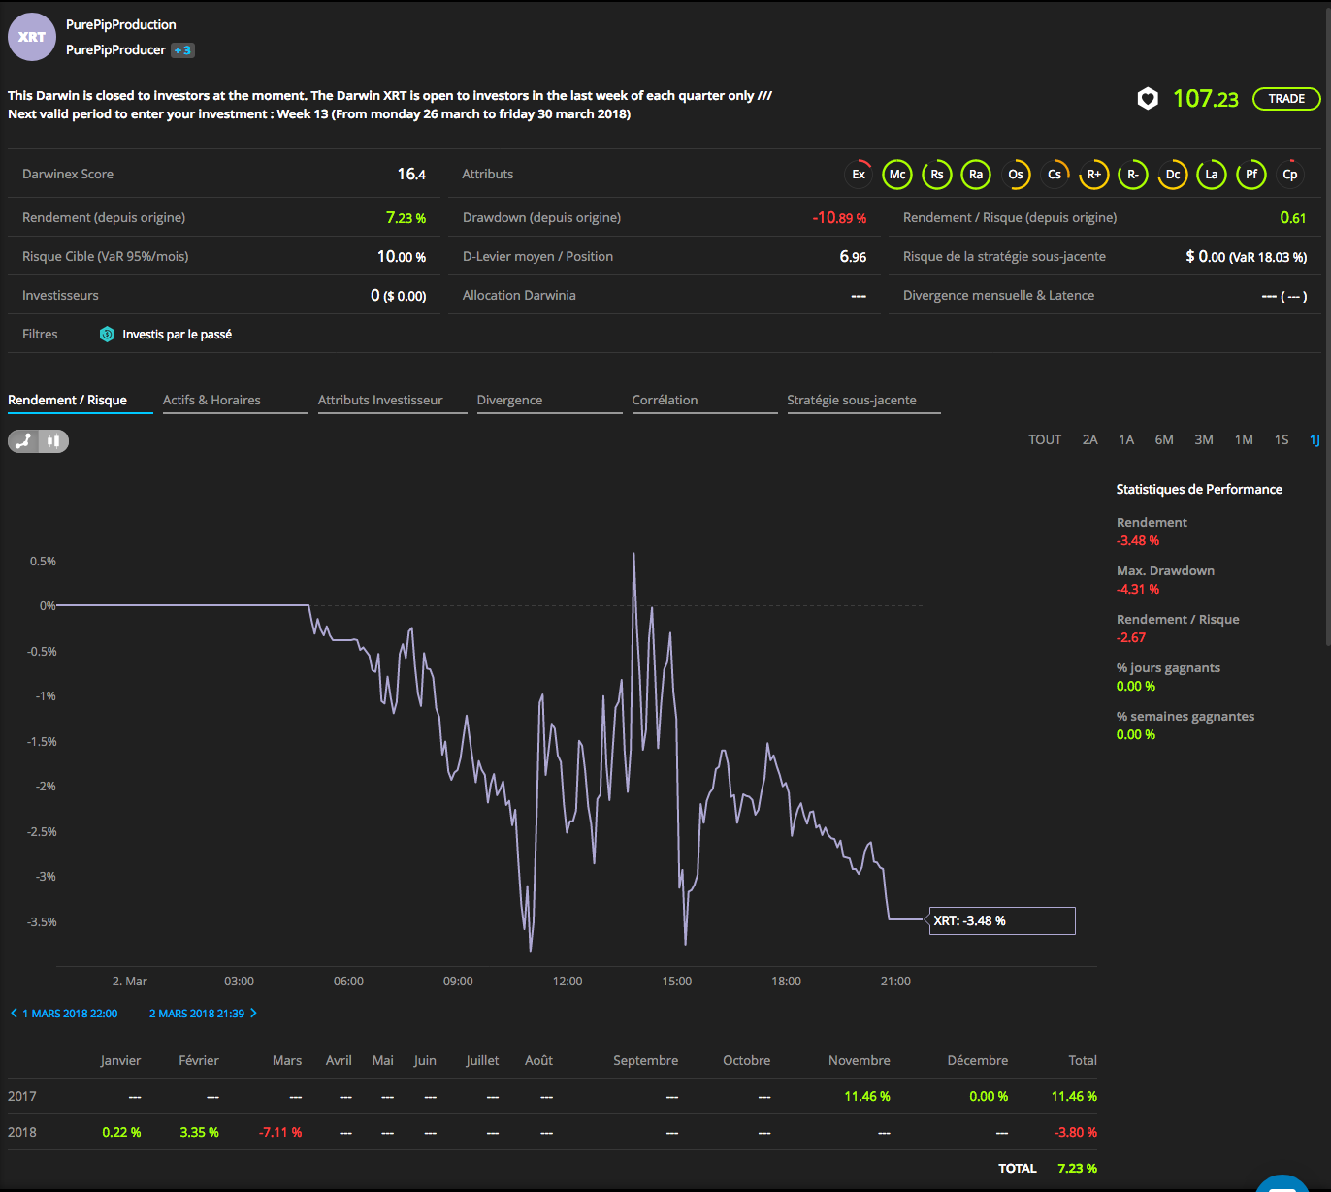Viewport: 1331px width, 1192px height.
Task: Toggle the Investis par le passé filter
Action: (166, 335)
